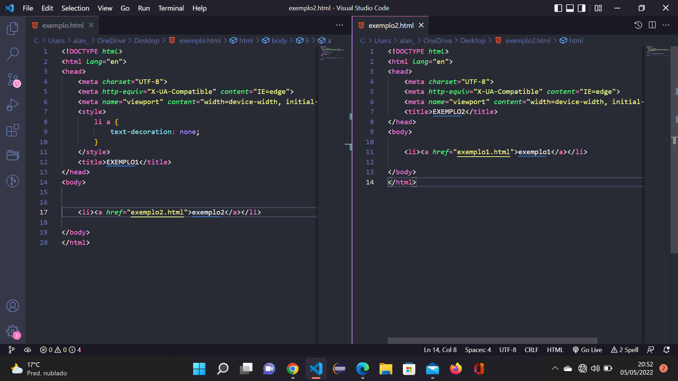Image resolution: width=678 pixels, height=381 pixels.
Task: Open the Help menu
Action: [200, 8]
